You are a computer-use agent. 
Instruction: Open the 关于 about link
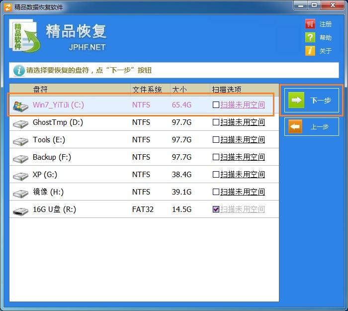(x=326, y=51)
